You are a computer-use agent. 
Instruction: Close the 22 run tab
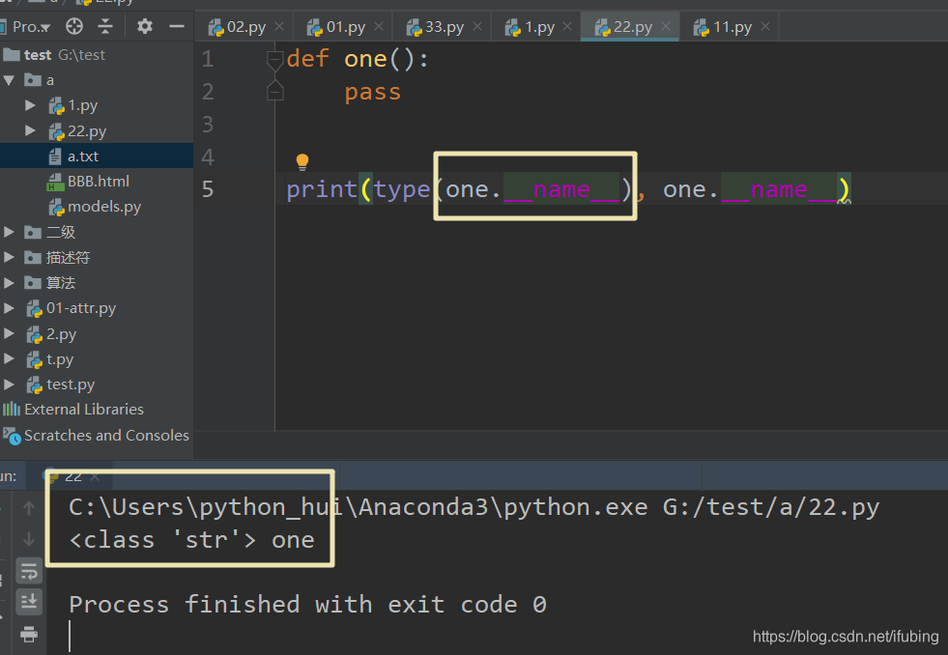tap(95, 476)
